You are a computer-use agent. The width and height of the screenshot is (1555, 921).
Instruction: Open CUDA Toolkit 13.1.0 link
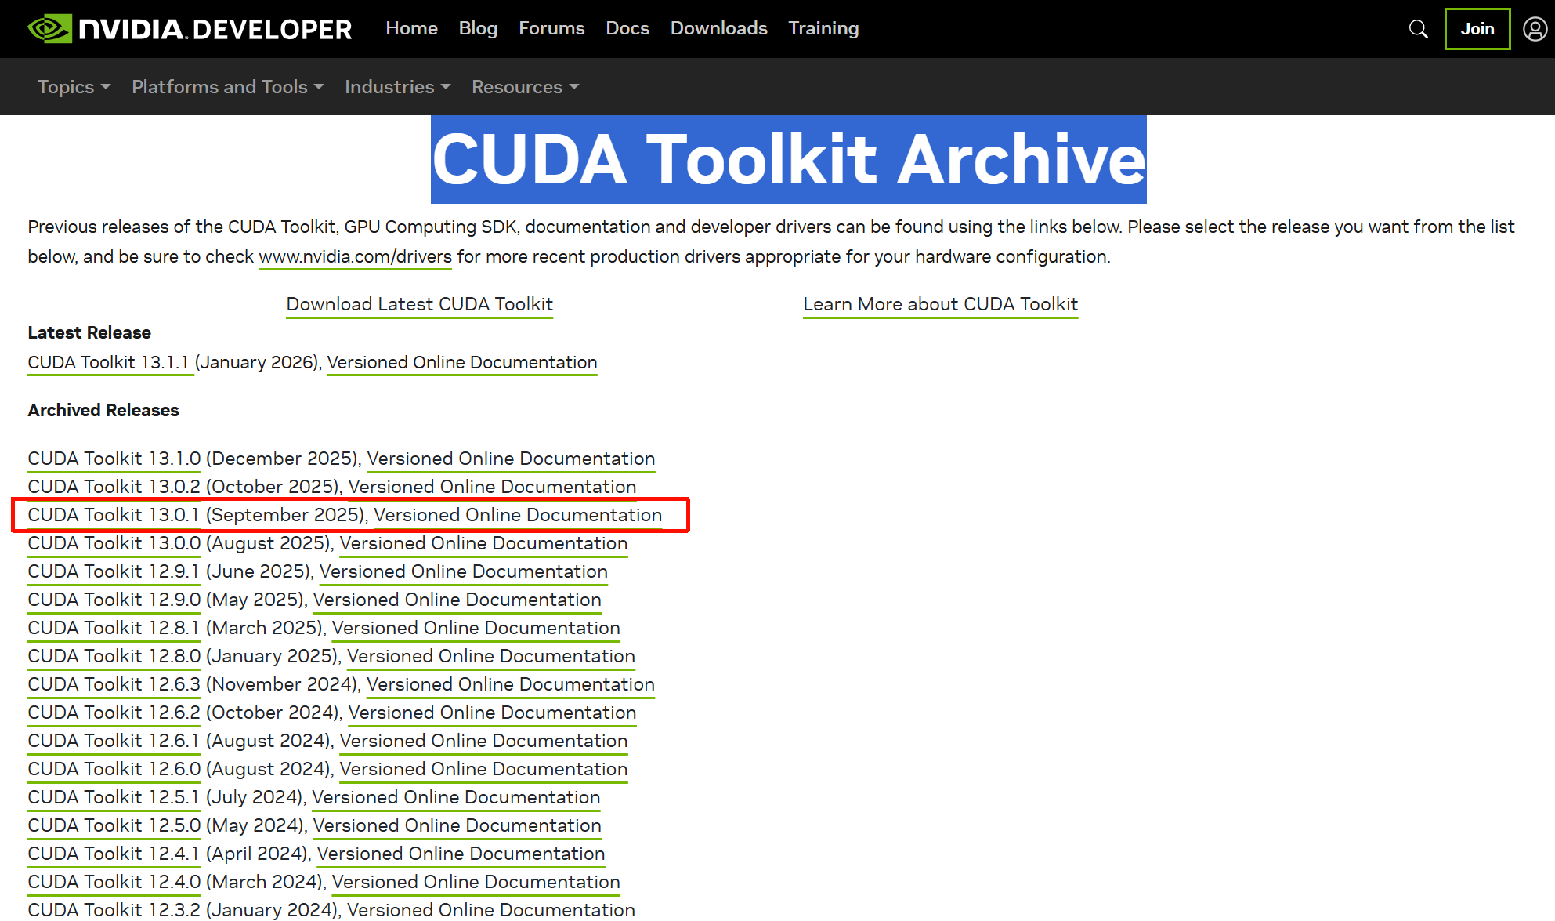coord(114,459)
